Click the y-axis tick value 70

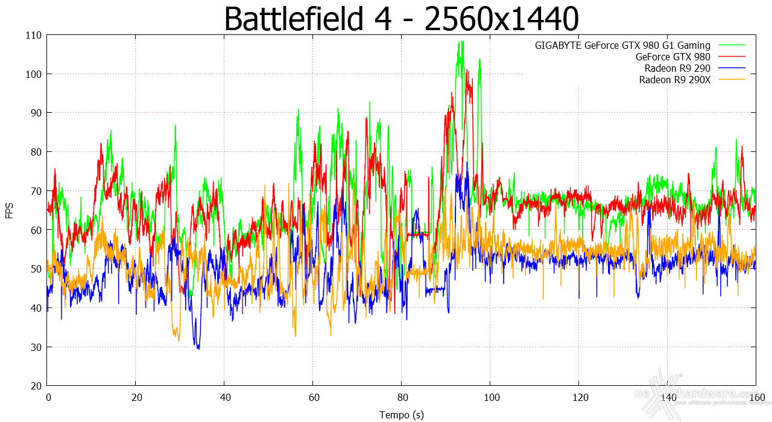(36, 191)
